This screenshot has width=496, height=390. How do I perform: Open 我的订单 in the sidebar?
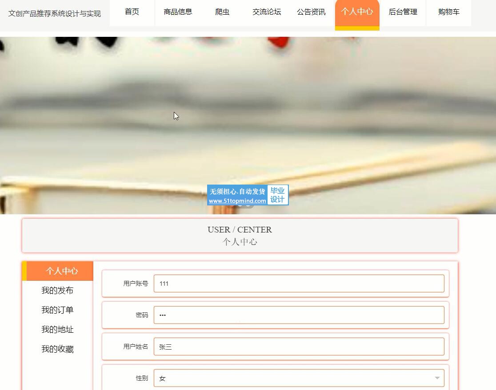click(x=57, y=310)
